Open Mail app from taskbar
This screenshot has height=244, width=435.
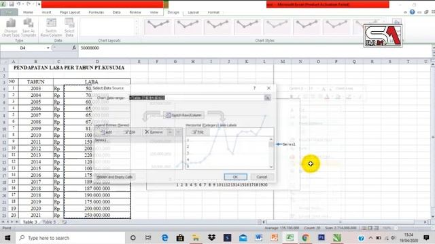tap(243, 238)
